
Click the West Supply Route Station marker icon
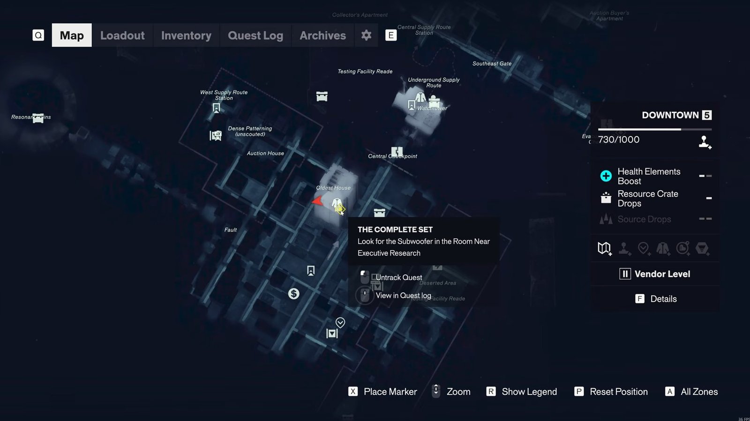tap(216, 108)
